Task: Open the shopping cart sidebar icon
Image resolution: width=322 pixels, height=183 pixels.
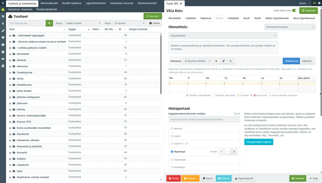Action: 3,37
